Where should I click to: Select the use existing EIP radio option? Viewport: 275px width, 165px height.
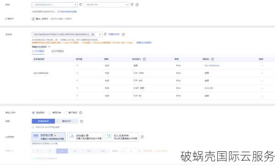(49, 113)
